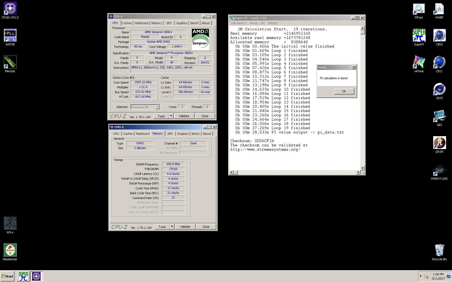
Task: Click the AMD Sempron logo in CPU-Z
Action: click(x=200, y=39)
